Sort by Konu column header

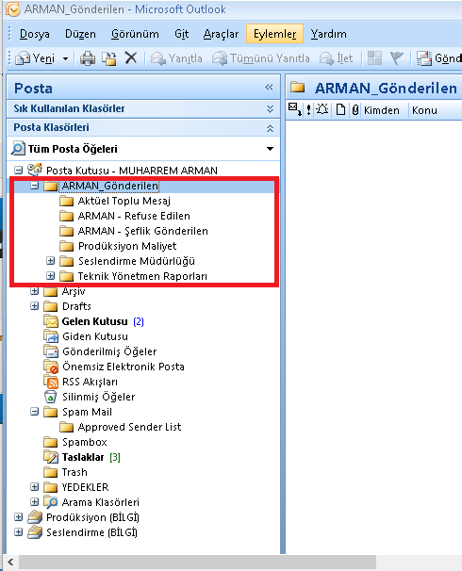[424, 110]
